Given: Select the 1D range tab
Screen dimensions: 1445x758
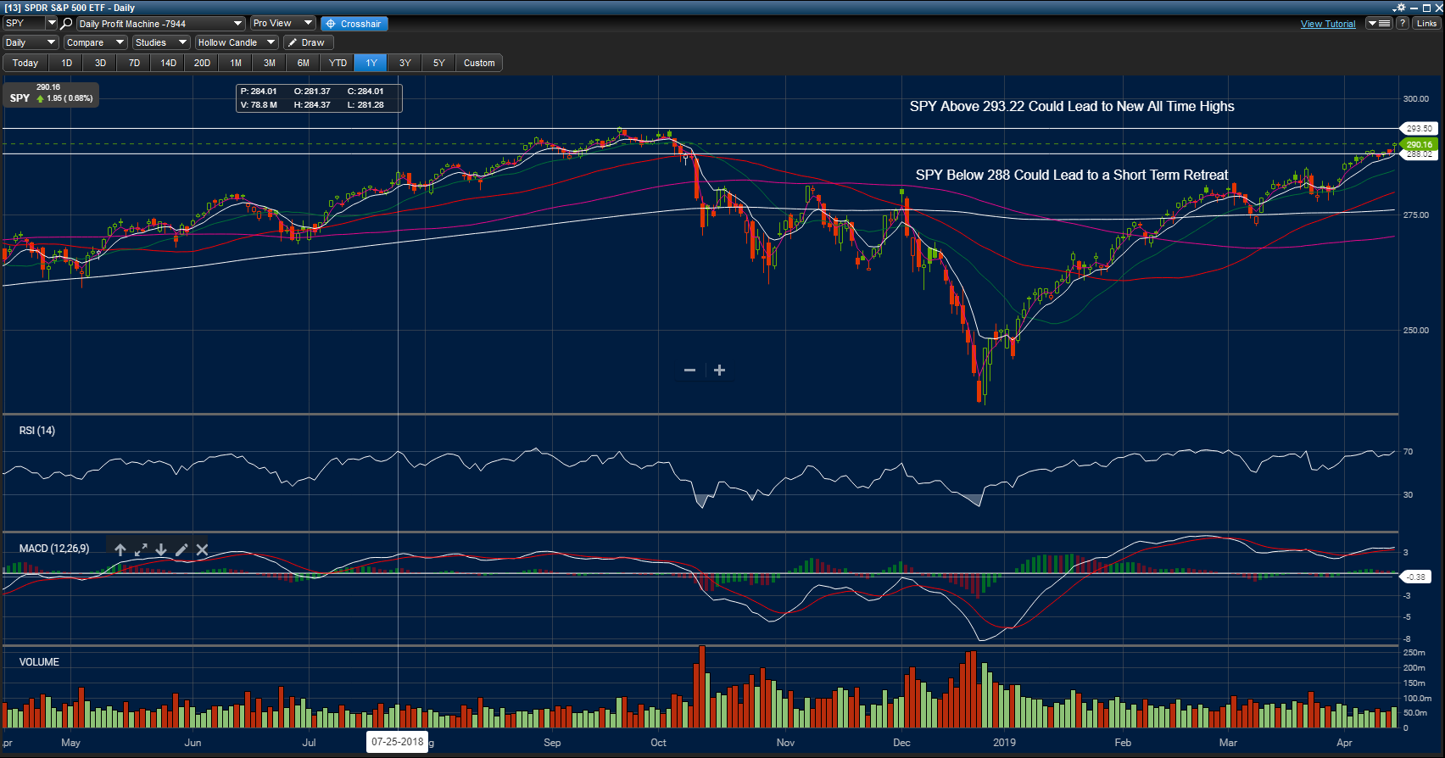Looking at the screenshot, I should tap(66, 63).
